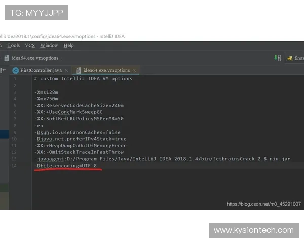Select the idea64.exe.vmoptions editor tab
This screenshot has width=304, height=243.
click(x=106, y=70)
